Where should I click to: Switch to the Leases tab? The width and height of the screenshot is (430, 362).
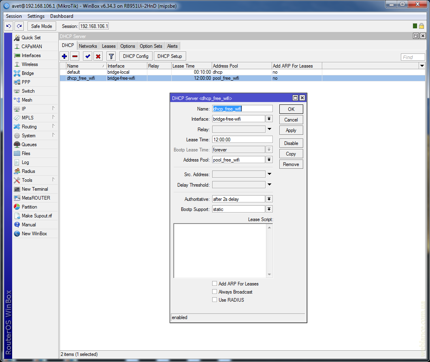[x=109, y=46]
